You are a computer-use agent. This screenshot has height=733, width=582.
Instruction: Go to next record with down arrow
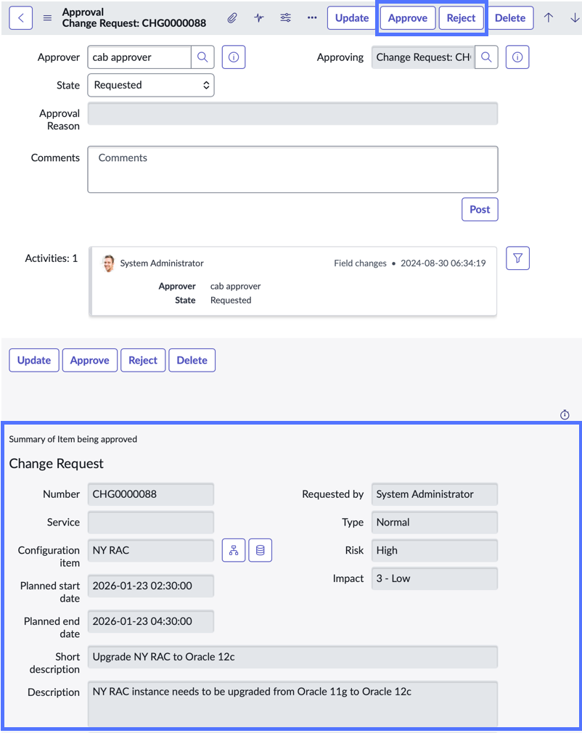point(575,18)
